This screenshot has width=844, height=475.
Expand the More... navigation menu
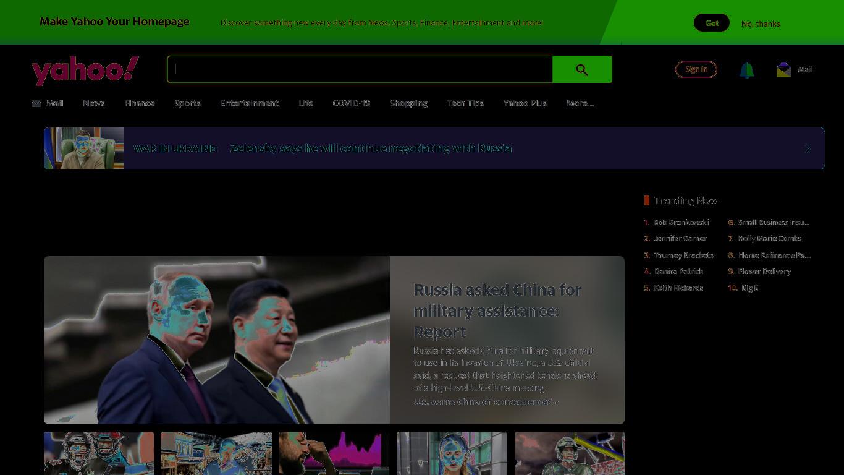tap(580, 103)
